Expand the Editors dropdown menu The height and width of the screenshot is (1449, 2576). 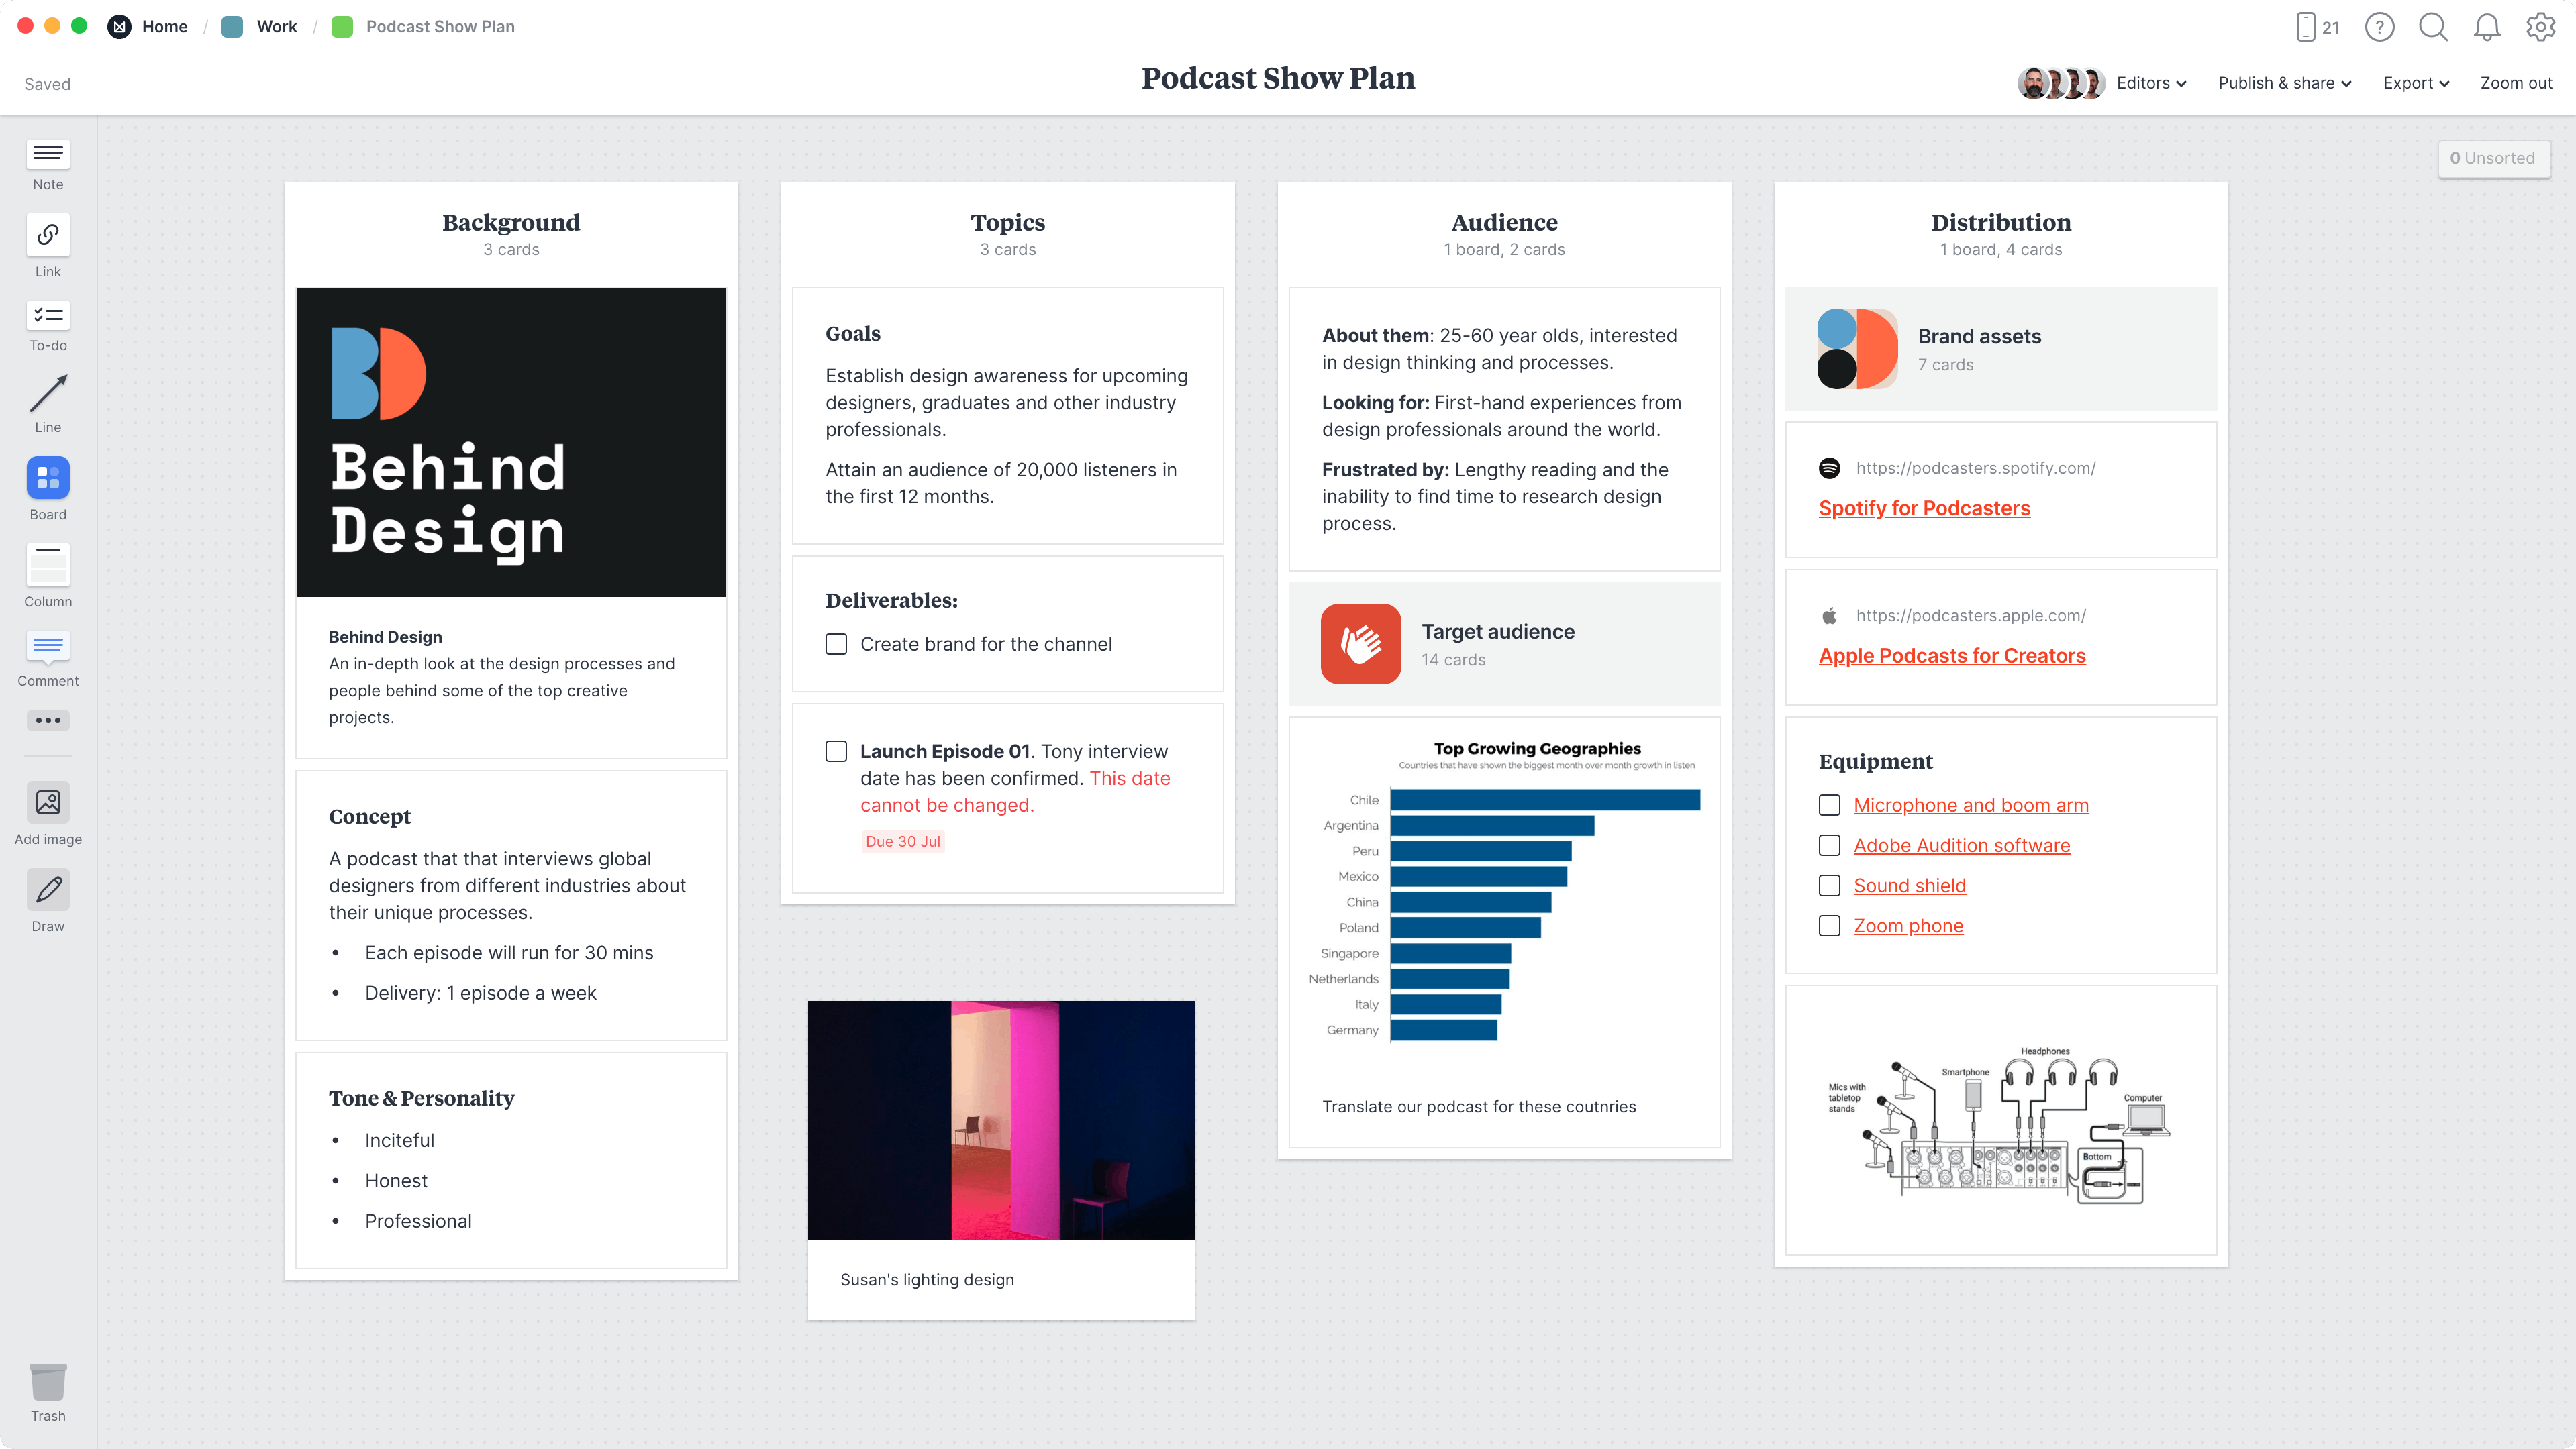[2150, 83]
